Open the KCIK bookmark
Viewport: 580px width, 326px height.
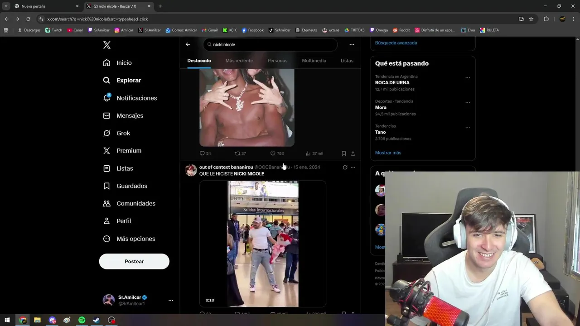click(230, 30)
